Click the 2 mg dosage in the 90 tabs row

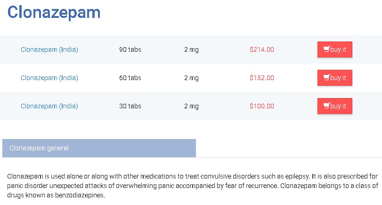pos(192,50)
